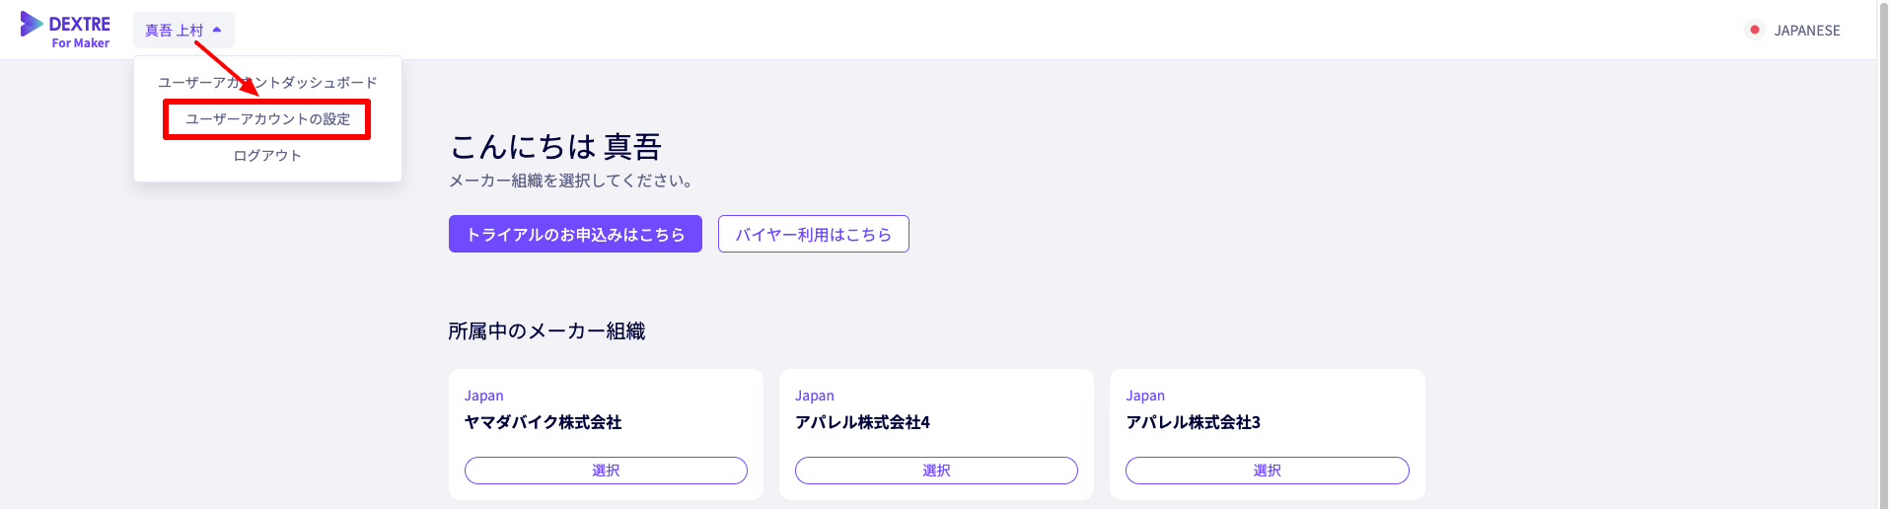Screen dimensions: 1890x509
Task: Open the JAPANESE language selector
Action: point(1793,31)
